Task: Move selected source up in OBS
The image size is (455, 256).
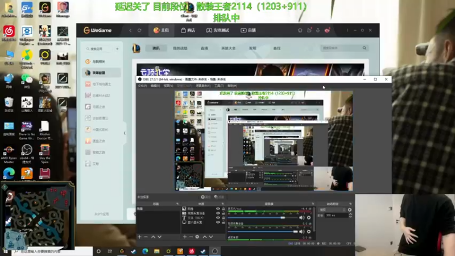Action: pos(205,237)
